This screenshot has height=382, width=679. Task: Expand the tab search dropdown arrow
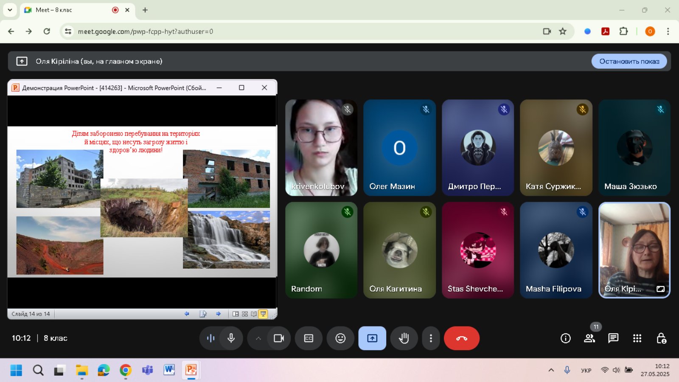pos(10,10)
